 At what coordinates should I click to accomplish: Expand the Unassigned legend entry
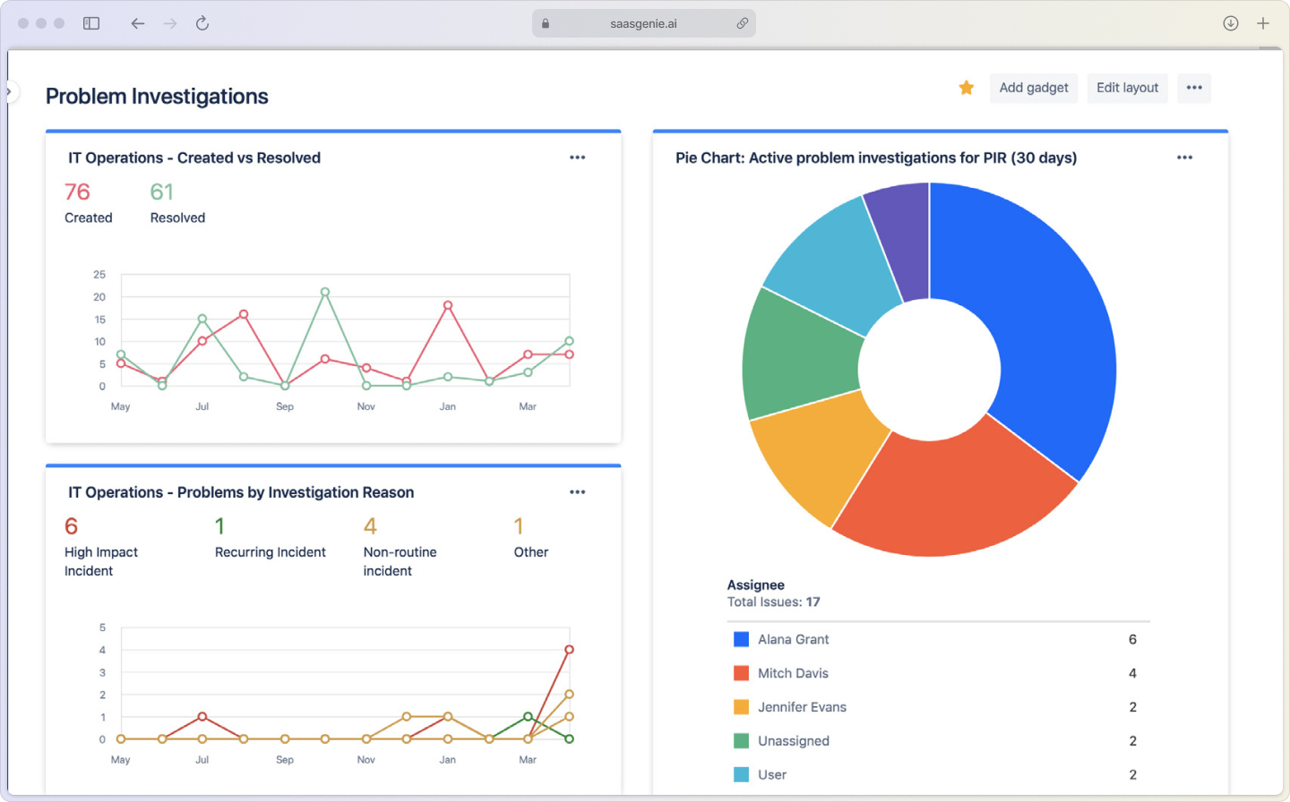click(x=794, y=740)
